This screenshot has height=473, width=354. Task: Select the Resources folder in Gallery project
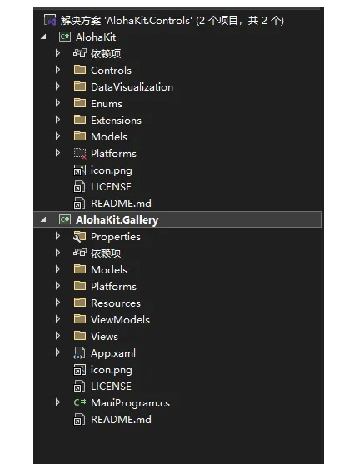116,303
